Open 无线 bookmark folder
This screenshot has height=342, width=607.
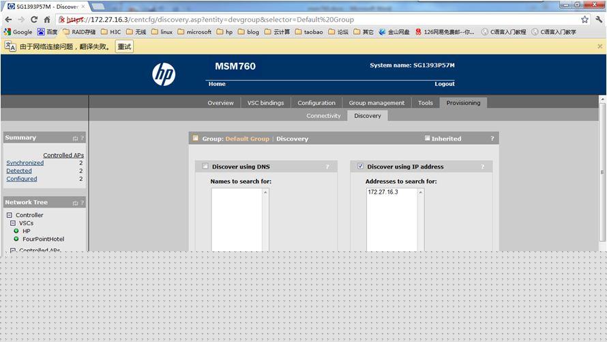pos(136,32)
